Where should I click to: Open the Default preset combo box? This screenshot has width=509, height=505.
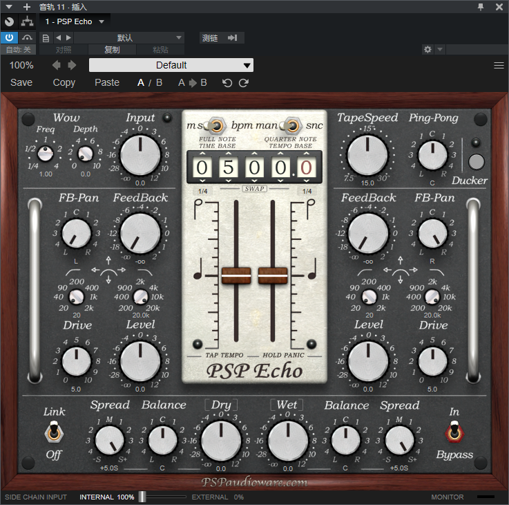pyautogui.click(x=171, y=65)
